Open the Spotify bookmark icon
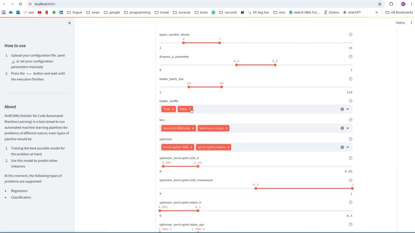415x233 pixels. point(213,12)
